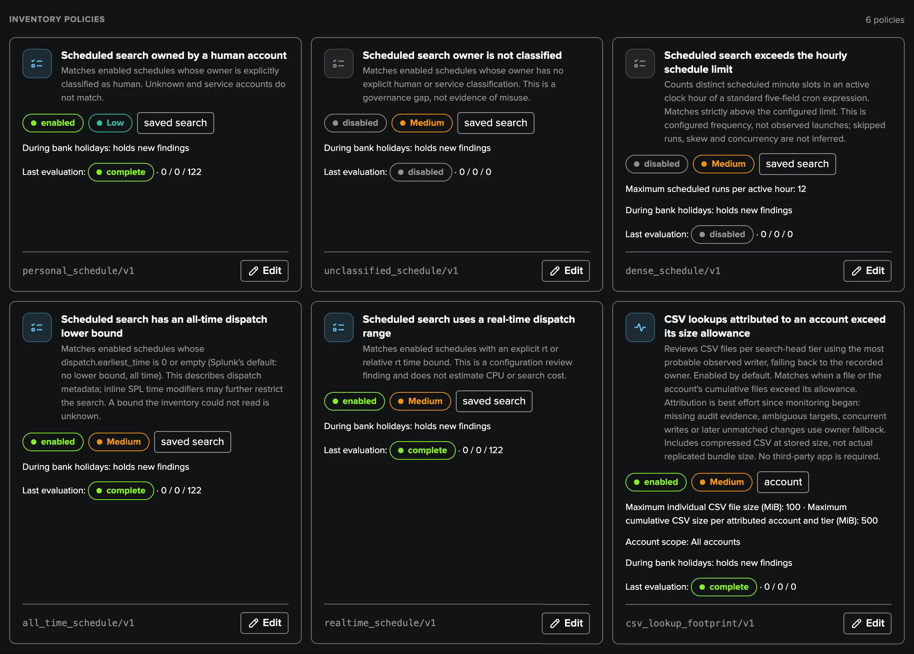Screen dimensions: 914x654
Task: Click the title 'Scheduled search uses a real-time dispatch range'
Action: tap(469, 326)
